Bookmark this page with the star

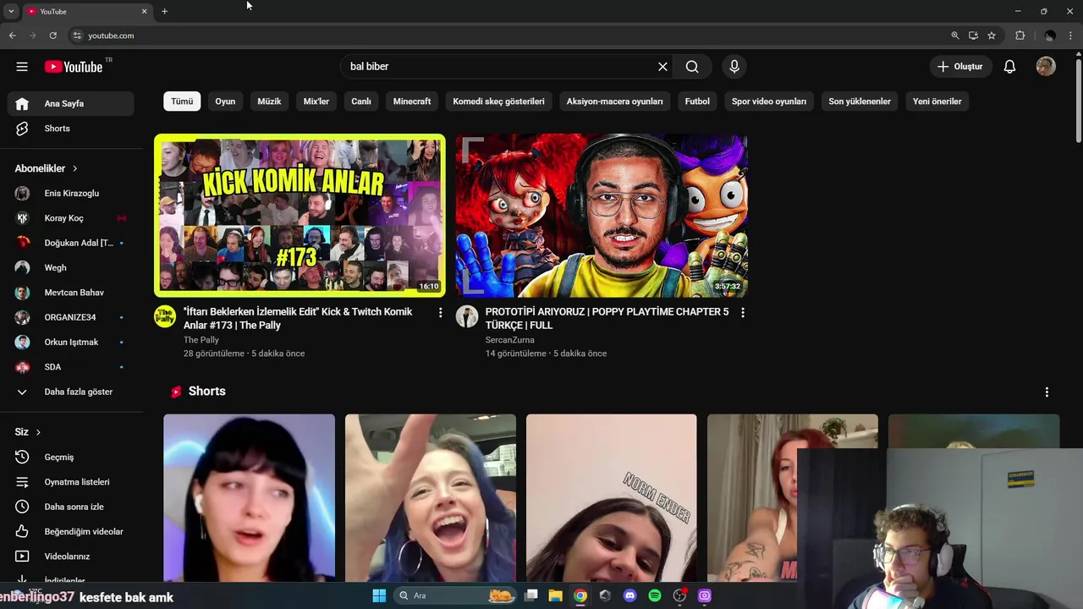click(992, 36)
